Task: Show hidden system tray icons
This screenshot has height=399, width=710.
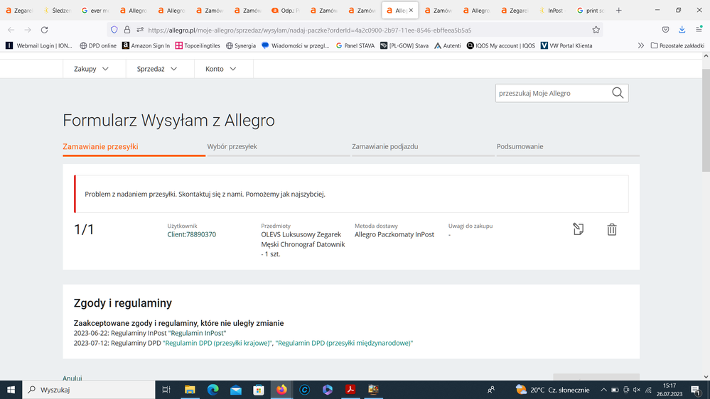Action: (603, 390)
